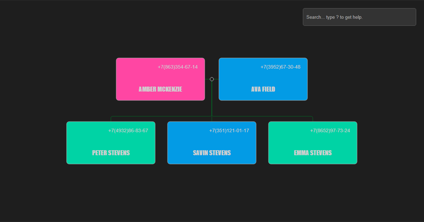
Task: Click phone number +7(8652)97-73-24
Action: [x=330, y=131]
